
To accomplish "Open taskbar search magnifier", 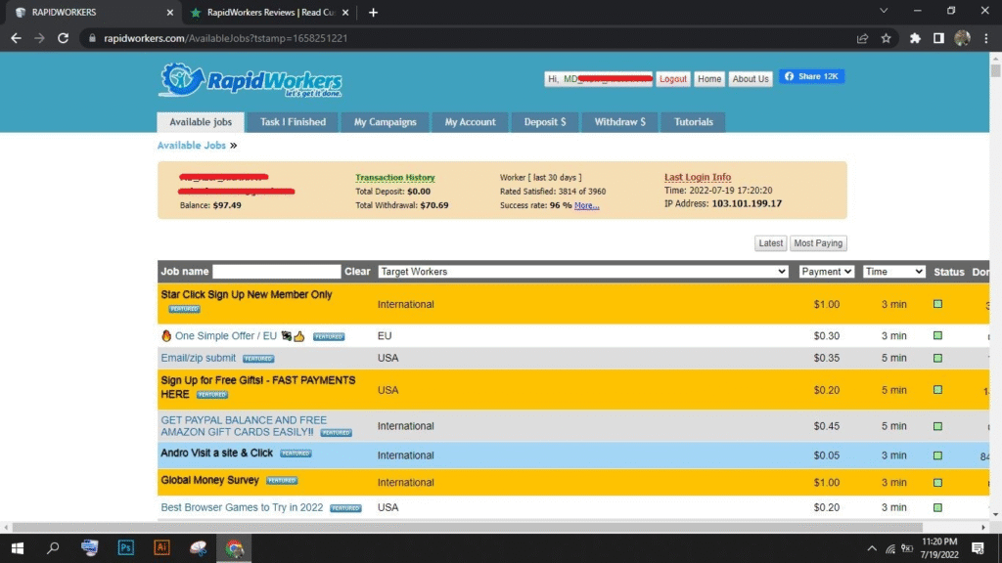I will [53, 547].
